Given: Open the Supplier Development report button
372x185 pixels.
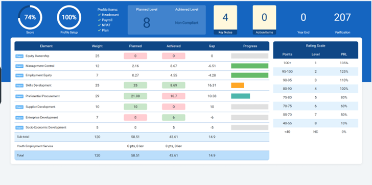Looking at the screenshot, I should 19,107.
